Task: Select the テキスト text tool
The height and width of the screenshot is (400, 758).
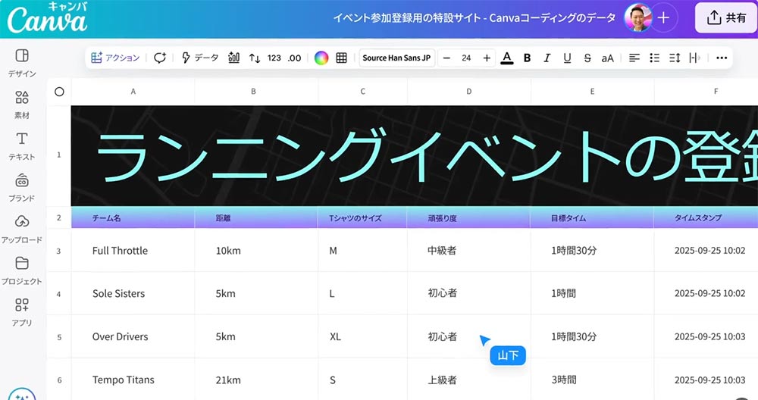Action: [22, 145]
